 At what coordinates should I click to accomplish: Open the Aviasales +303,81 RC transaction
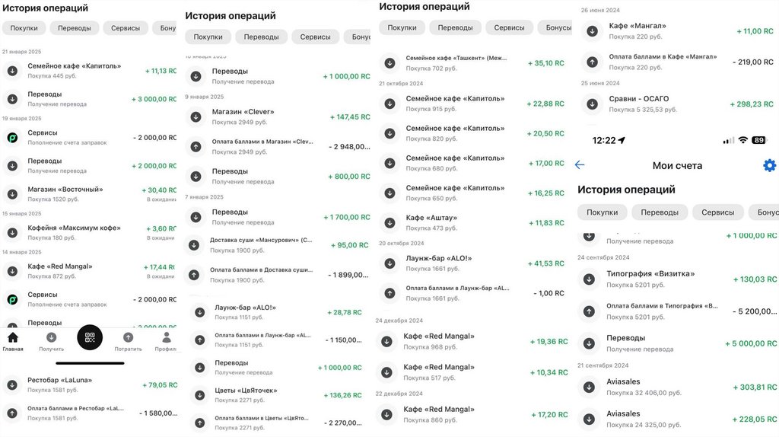pyautogui.click(x=669, y=387)
